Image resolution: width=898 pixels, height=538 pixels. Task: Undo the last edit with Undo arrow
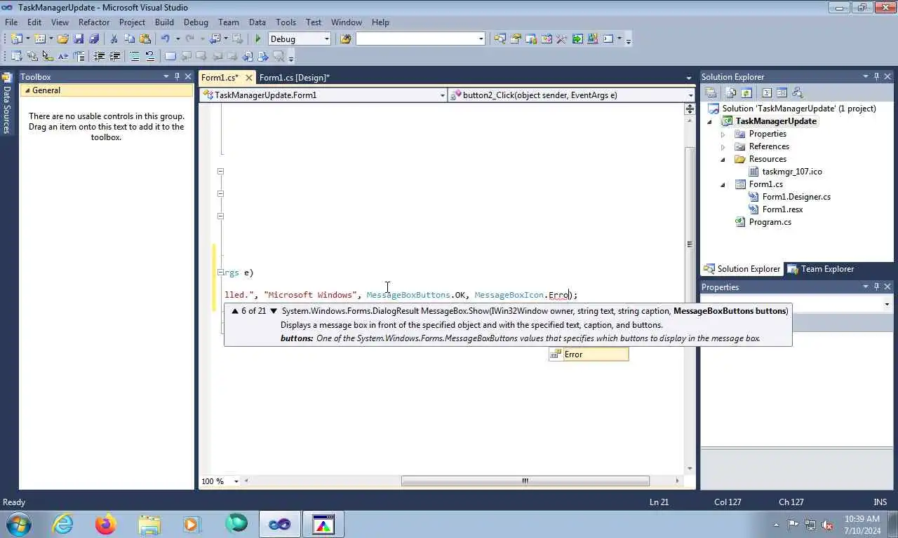coord(166,39)
